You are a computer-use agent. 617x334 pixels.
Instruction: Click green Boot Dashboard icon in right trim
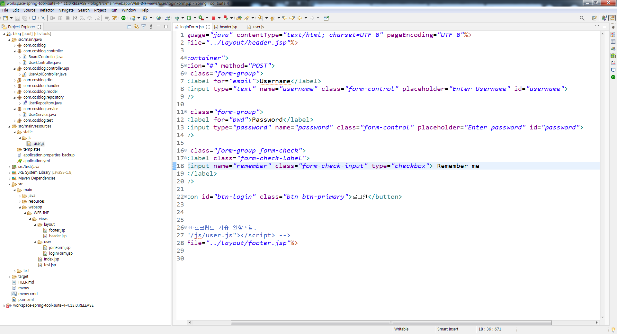(x=613, y=77)
